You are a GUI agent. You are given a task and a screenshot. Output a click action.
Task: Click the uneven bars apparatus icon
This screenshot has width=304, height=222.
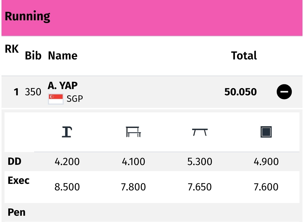click(133, 132)
